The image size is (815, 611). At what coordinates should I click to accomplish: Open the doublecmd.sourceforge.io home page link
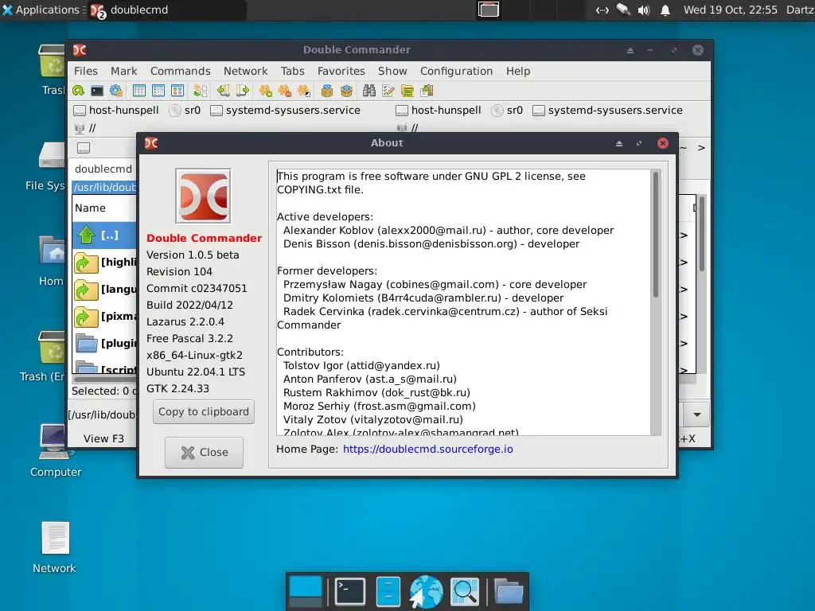pos(427,449)
